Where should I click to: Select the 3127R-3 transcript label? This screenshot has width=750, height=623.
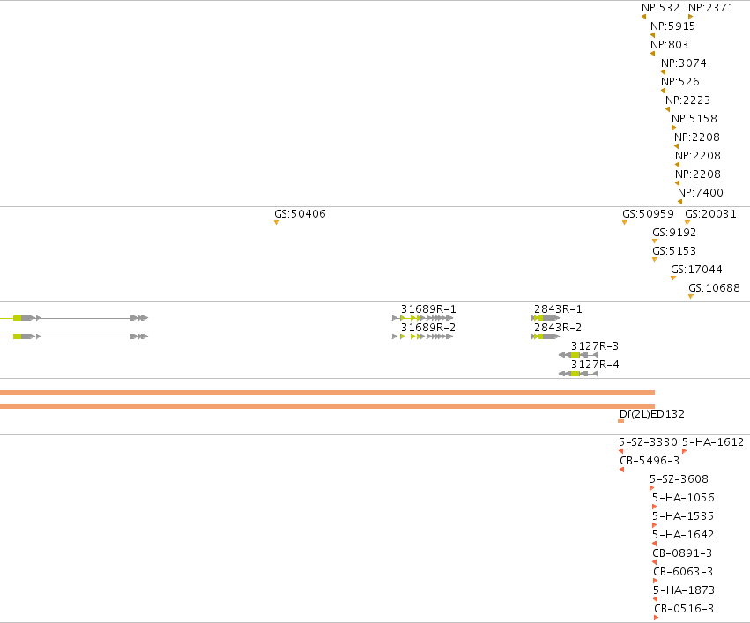point(595,346)
